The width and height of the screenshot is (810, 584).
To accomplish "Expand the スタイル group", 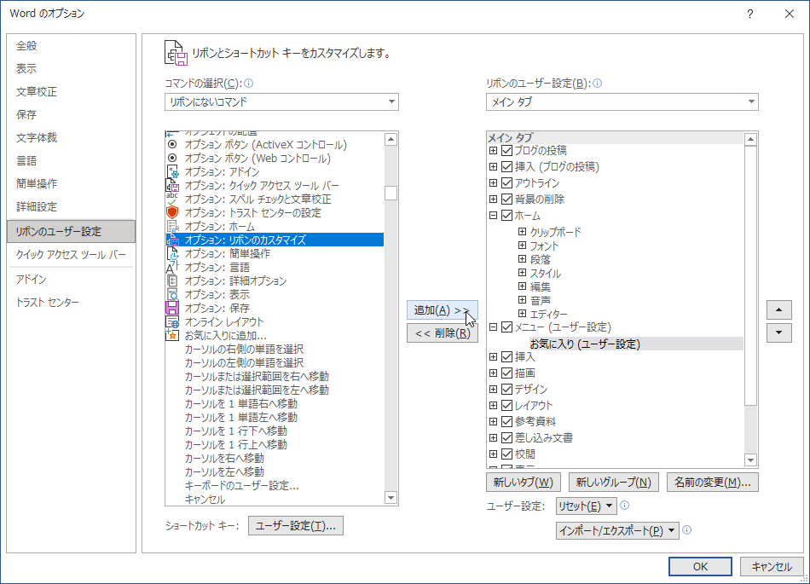I will (x=523, y=273).
